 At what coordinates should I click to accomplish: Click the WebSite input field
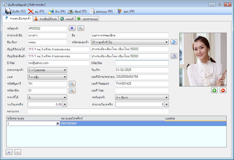[142, 63]
